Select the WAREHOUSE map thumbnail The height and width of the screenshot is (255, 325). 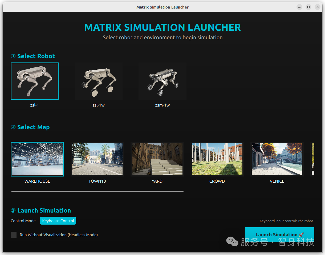pyautogui.click(x=37, y=159)
